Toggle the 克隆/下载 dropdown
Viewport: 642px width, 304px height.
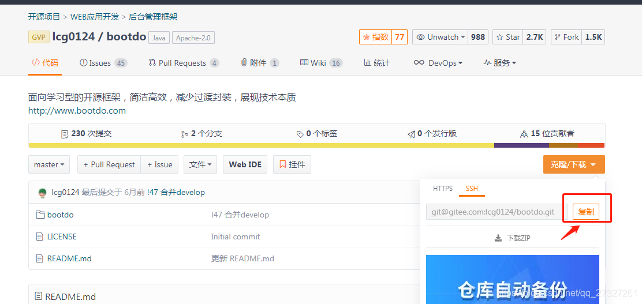coord(574,164)
